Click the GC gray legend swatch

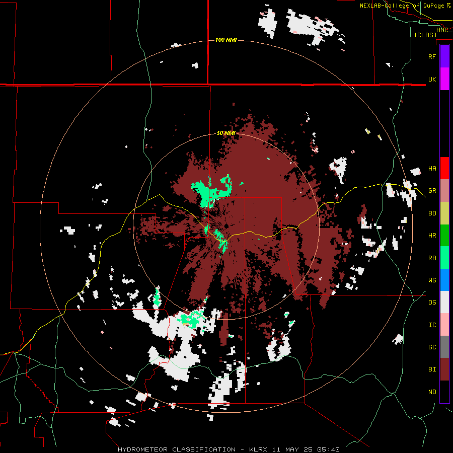[444, 347]
